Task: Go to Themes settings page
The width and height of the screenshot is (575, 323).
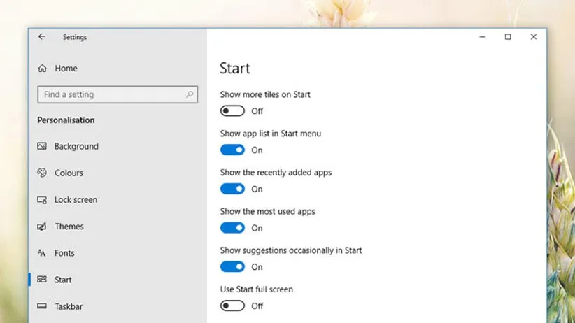Action: [x=69, y=227]
